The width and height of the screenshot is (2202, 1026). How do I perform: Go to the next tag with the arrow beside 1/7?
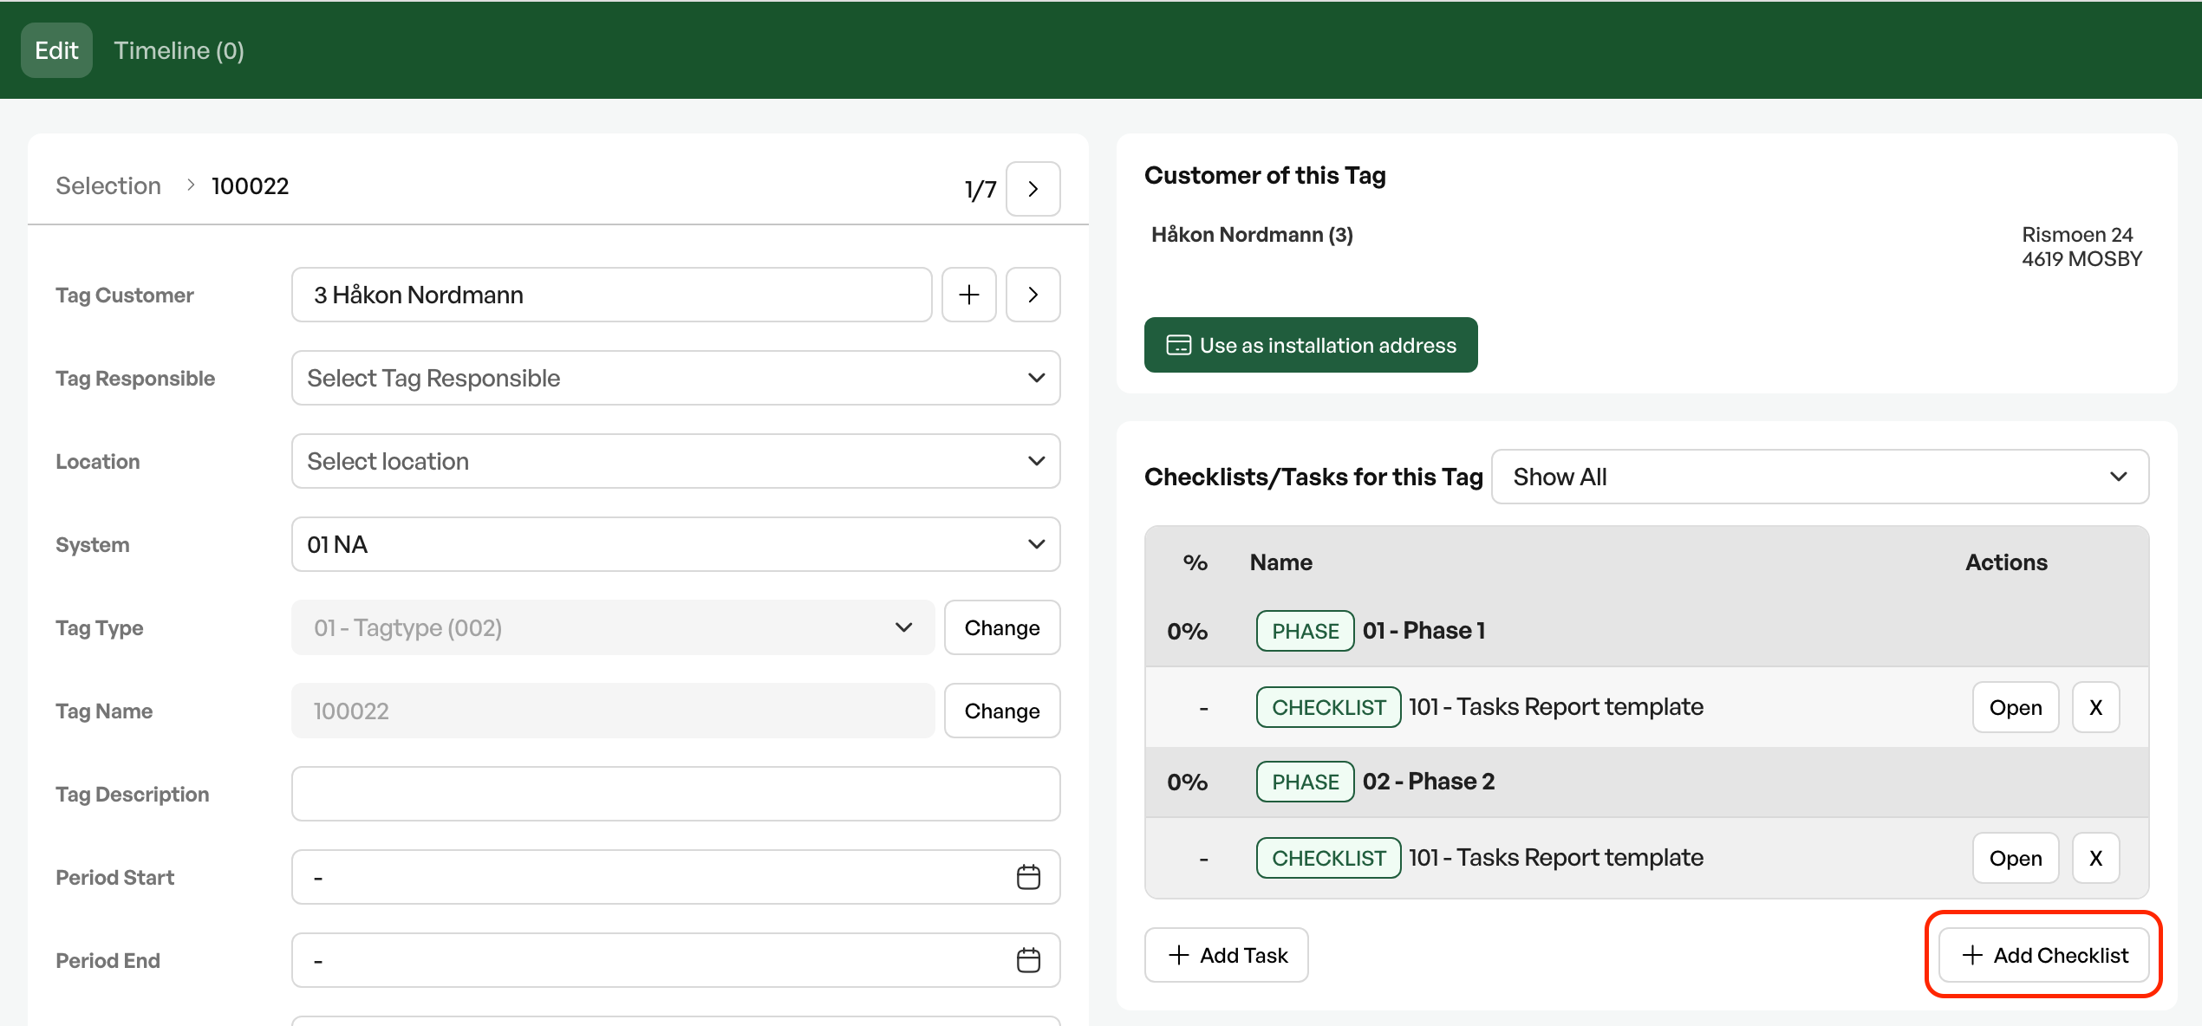tap(1033, 189)
